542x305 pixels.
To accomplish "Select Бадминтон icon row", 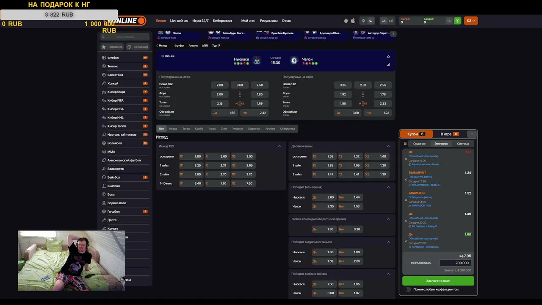I will tap(125, 169).
